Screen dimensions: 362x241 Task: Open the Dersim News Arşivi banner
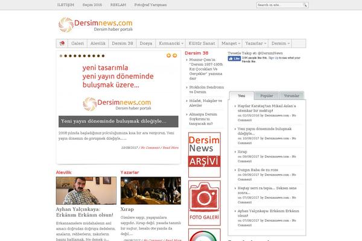205,155
